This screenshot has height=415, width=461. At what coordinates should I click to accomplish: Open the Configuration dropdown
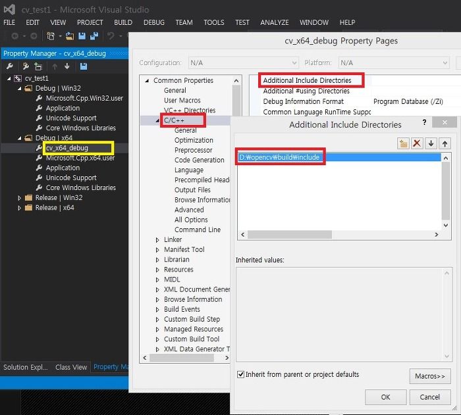coord(244,62)
